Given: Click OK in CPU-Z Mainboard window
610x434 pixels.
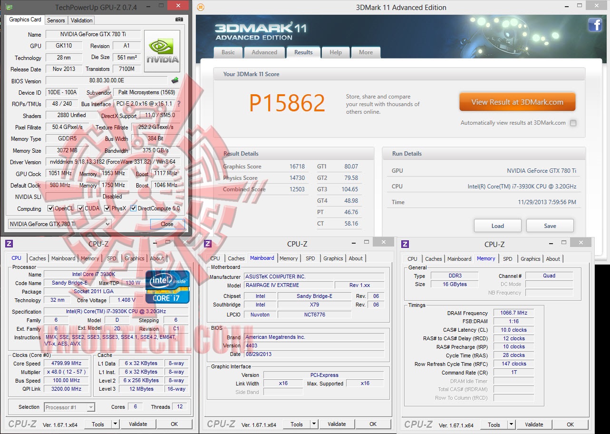Looking at the screenshot, I should click(x=373, y=424).
